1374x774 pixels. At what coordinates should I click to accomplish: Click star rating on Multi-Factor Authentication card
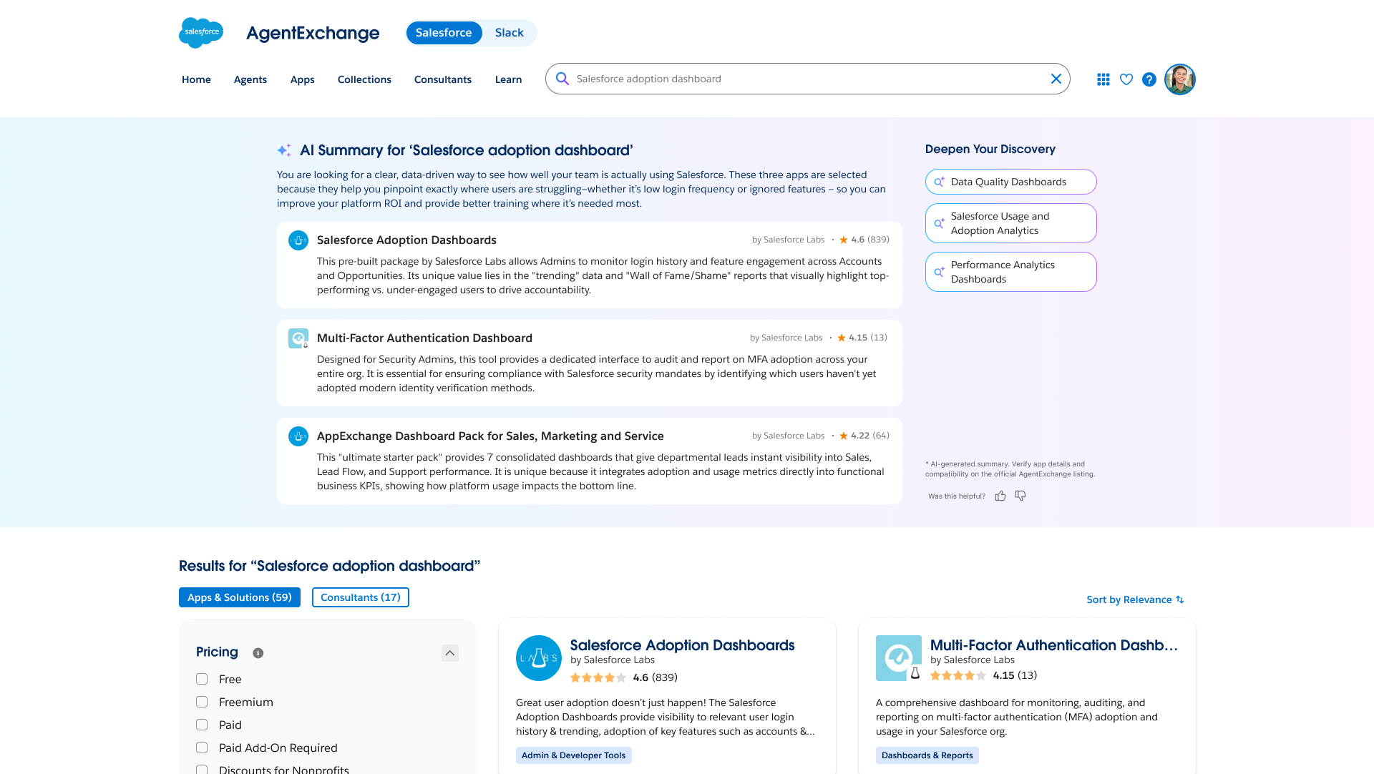(958, 675)
